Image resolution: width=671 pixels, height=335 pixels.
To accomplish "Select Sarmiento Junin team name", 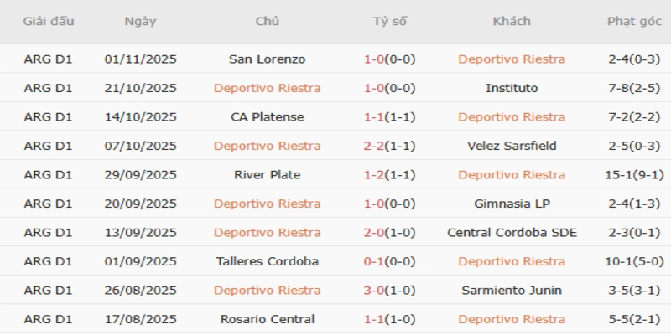I will click(x=512, y=291).
